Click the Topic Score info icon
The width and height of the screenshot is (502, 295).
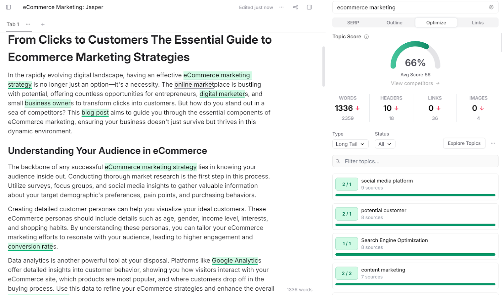tap(366, 37)
